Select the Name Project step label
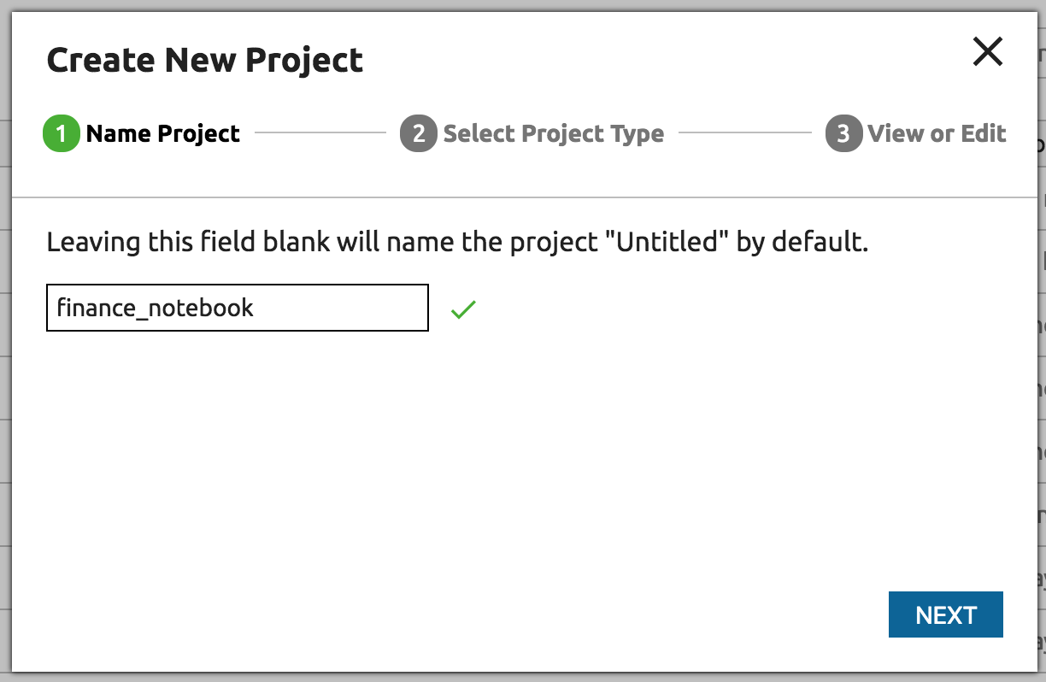1046x682 pixels. point(163,134)
